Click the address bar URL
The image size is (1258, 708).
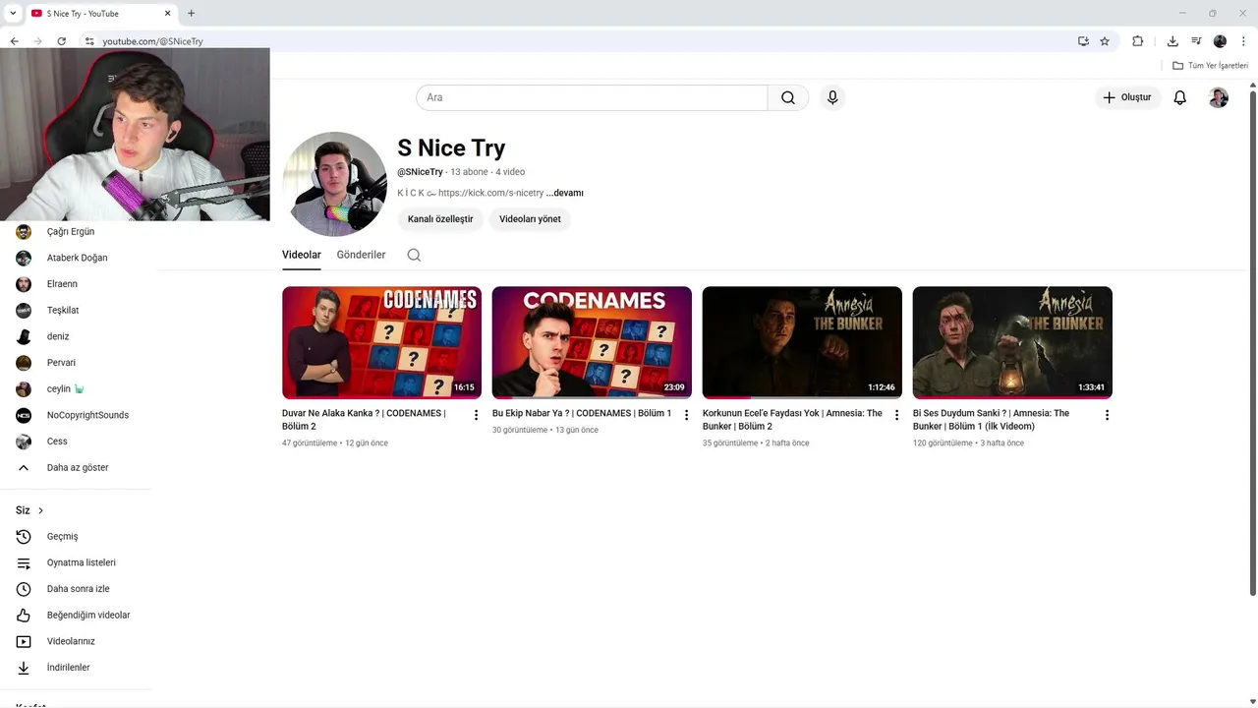(x=152, y=41)
